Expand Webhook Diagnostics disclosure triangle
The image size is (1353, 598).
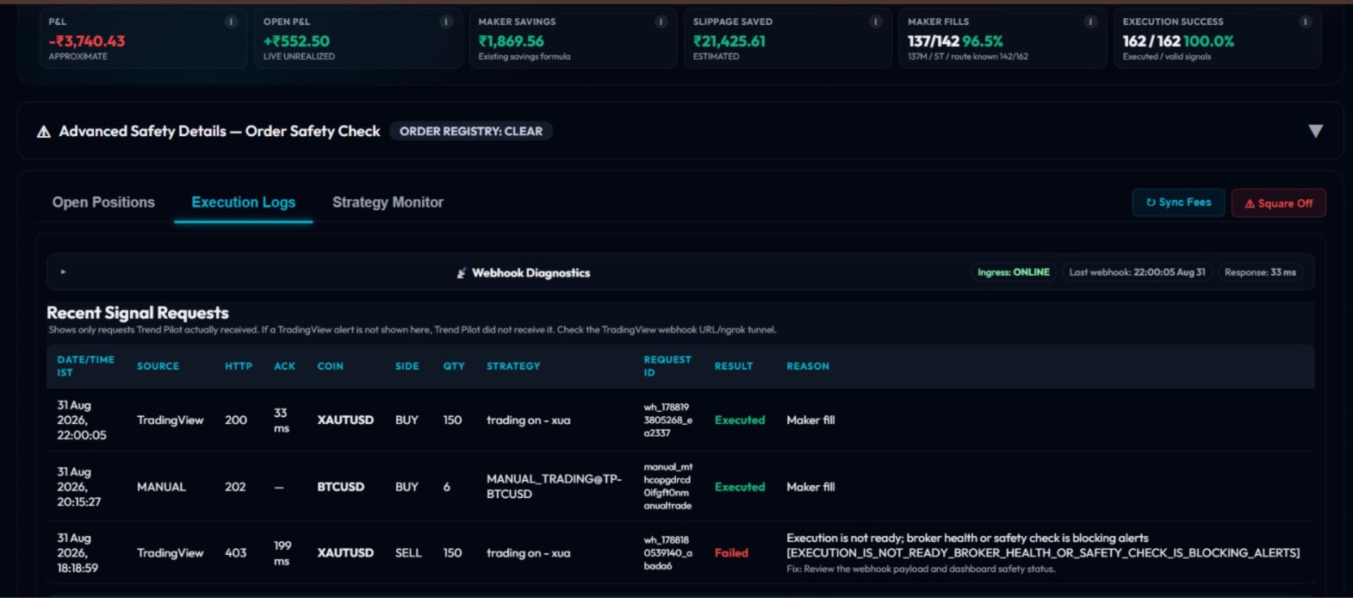[x=63, y=272]
